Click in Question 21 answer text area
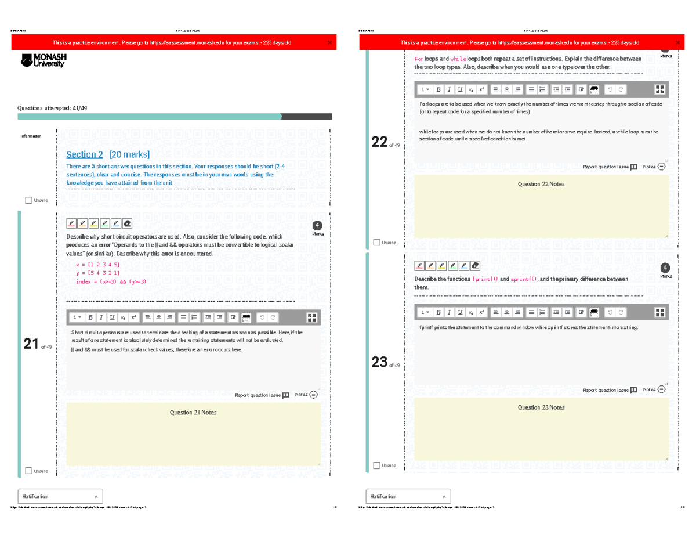The image size is (696, 538). point(193,357)
